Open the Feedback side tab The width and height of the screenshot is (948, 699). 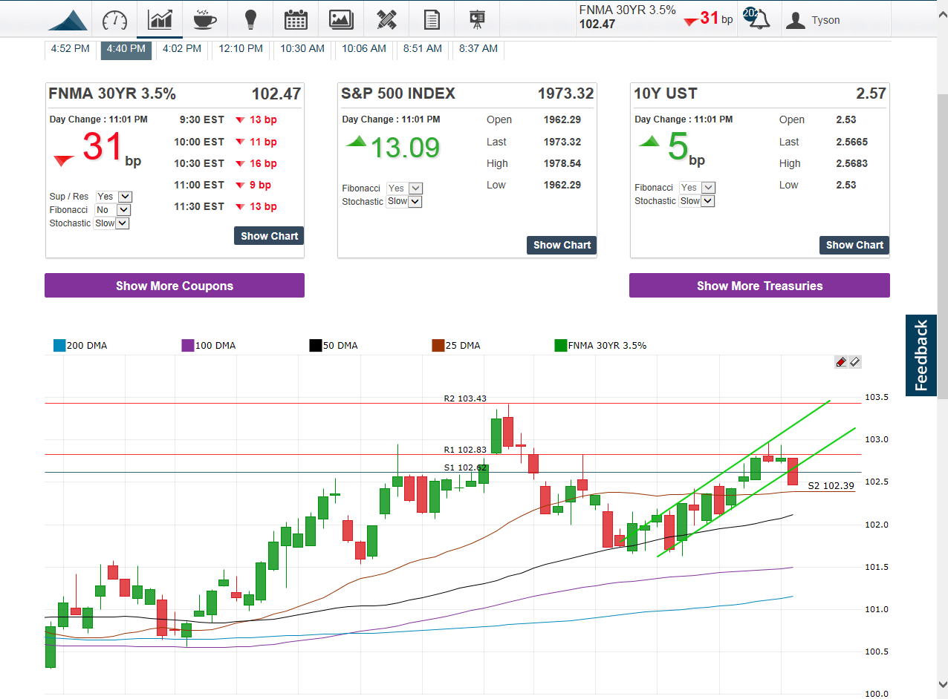coord(921,355)
